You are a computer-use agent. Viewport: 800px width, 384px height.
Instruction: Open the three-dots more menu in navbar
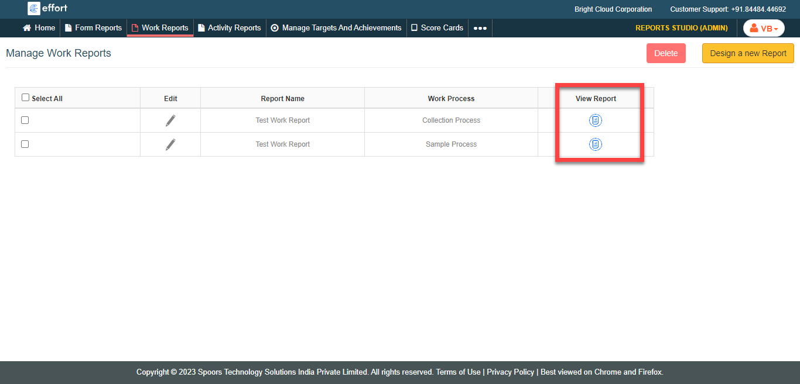click(x=480, y=28)
